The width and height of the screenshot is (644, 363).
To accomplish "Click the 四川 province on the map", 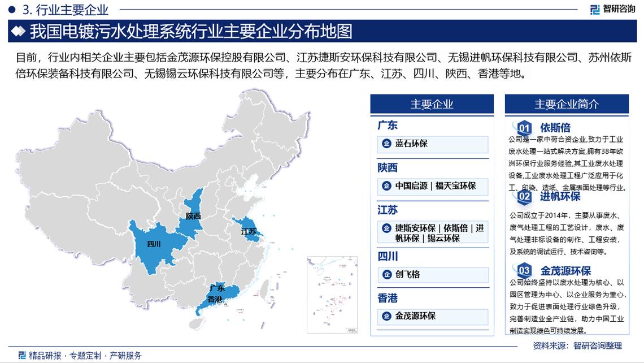I will pyautogui.click(x=153, y=245).
